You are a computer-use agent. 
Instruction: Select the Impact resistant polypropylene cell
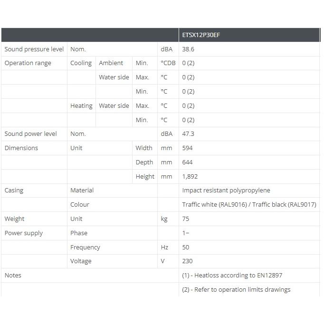(226, 191)
